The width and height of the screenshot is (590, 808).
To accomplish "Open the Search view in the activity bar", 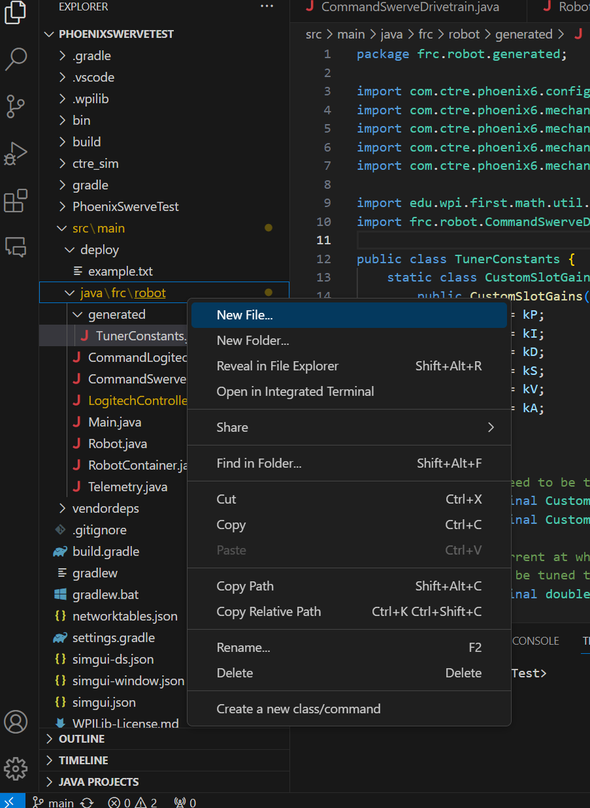I will [x=15, y=59].
